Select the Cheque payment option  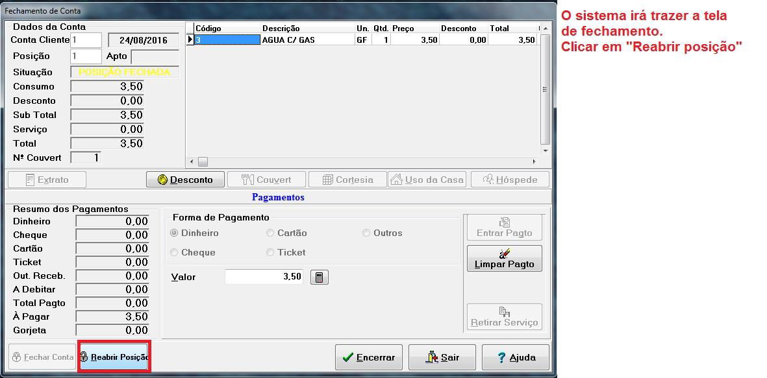(x=193, y=252)
